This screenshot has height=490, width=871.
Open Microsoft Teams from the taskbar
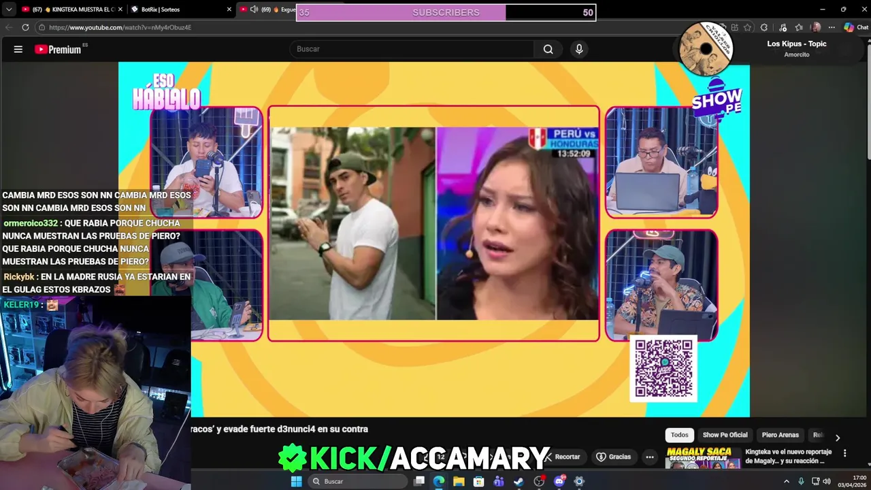pyautogui.click(x=499, y=481)
